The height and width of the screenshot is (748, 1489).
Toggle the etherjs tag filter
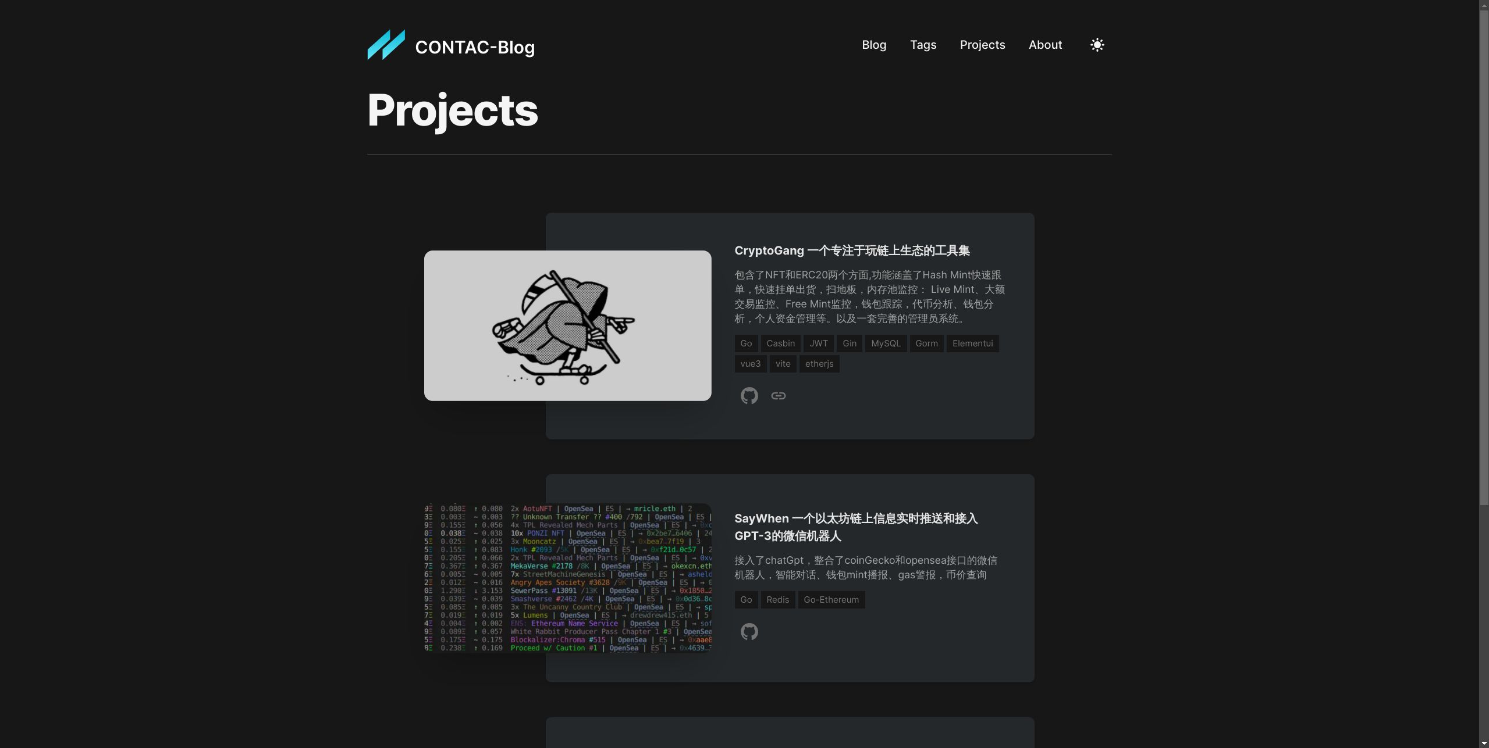click(x=819, y=363)
